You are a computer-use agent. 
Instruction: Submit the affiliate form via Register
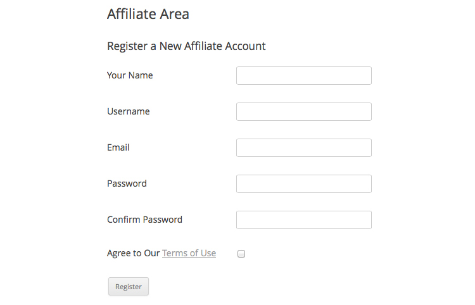pyautogui.click(x=129, y=287)
